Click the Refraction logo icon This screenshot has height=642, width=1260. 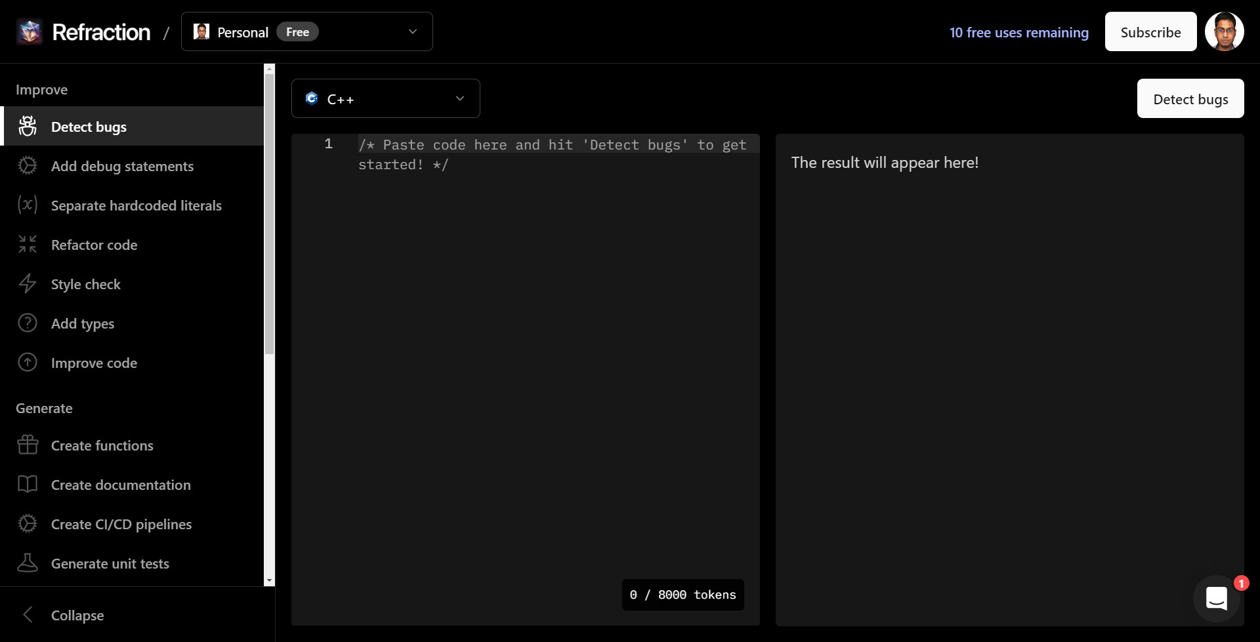[x=30, y=31]
